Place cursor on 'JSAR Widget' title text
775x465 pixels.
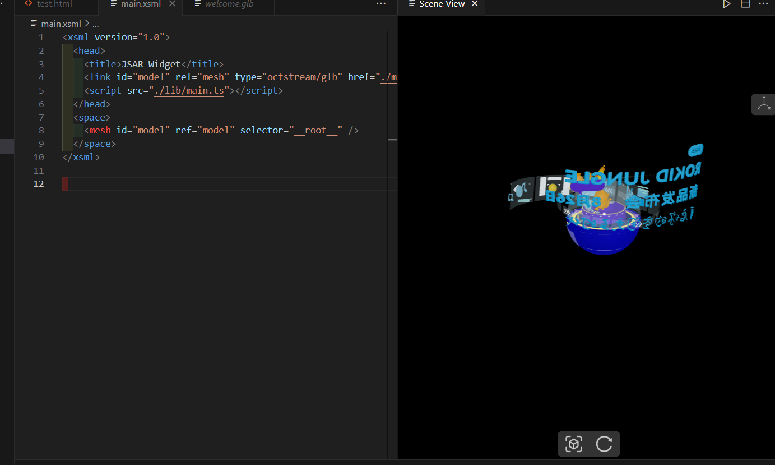[x=151, y=64]
